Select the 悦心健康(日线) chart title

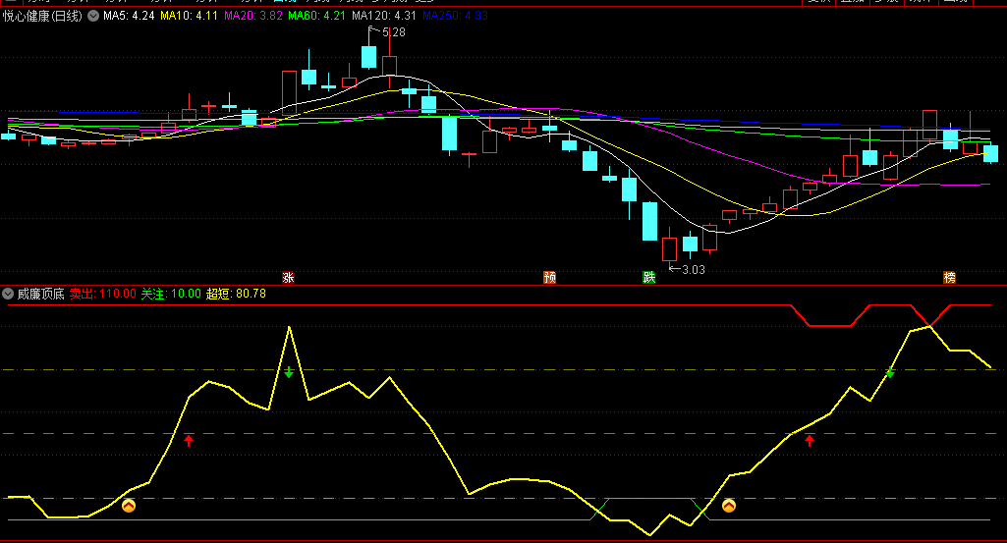point(42,16)
